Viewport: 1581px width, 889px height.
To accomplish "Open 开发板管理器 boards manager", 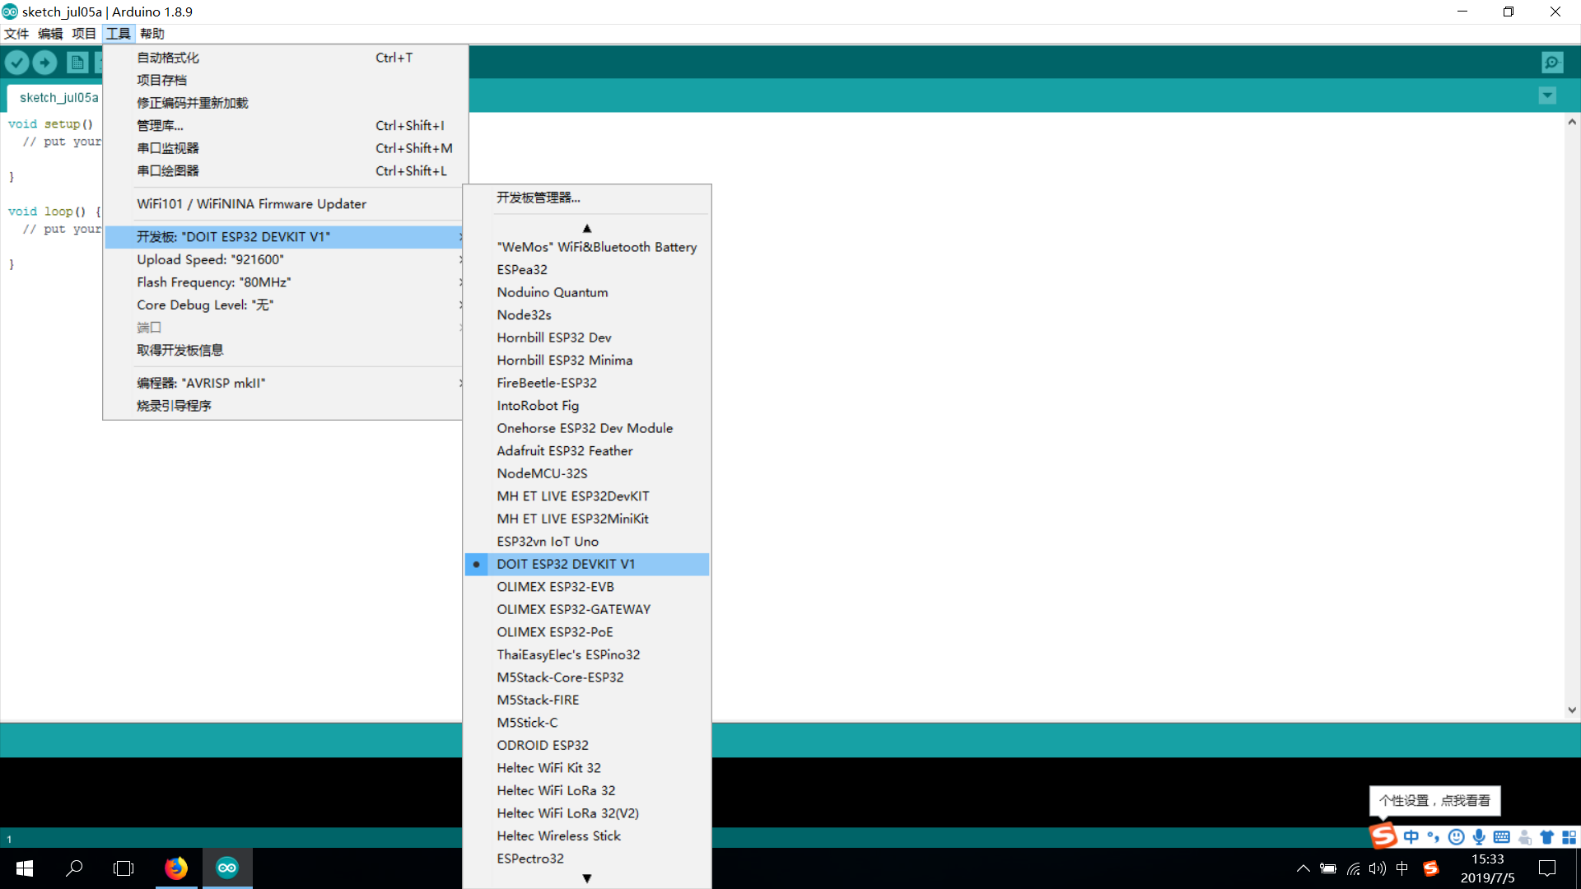I will pyautogui.click(x=538, y=198).
